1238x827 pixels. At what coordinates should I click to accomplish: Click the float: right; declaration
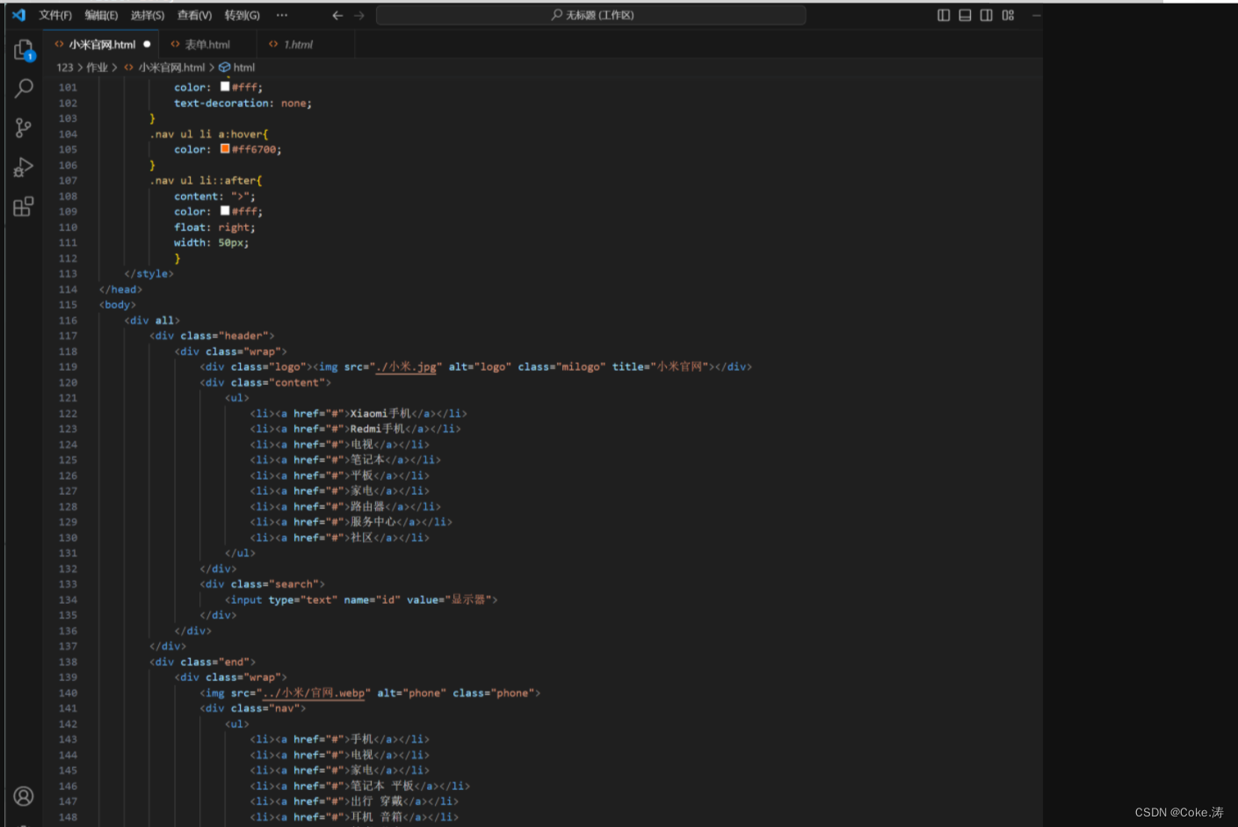point(214,227)
